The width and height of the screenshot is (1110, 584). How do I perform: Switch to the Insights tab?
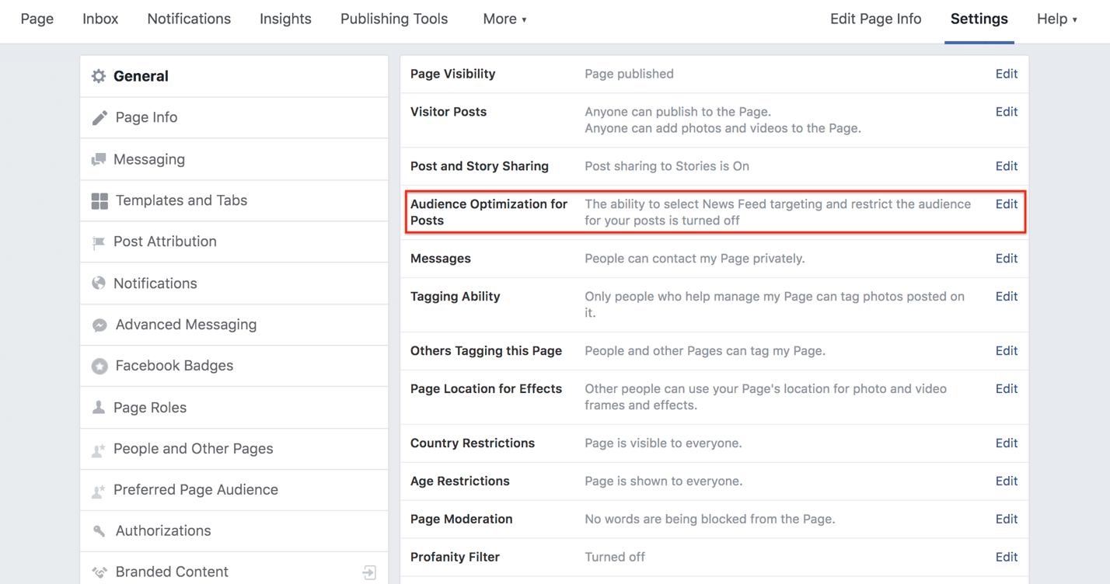pos(285,19)
